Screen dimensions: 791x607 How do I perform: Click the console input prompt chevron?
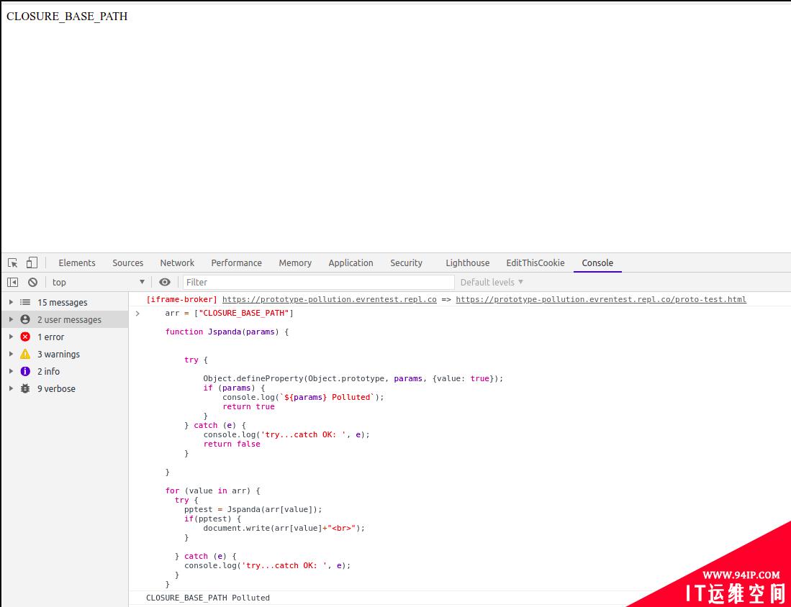point(137,313)
